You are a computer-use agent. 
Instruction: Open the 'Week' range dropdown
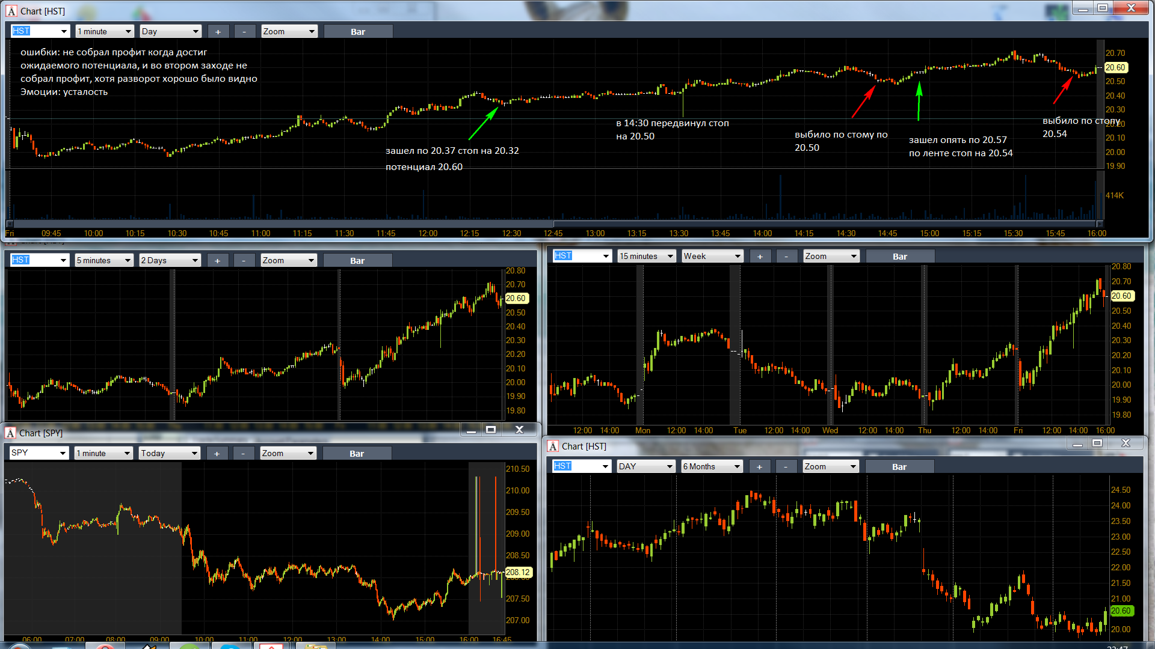[x=712, y=256]
